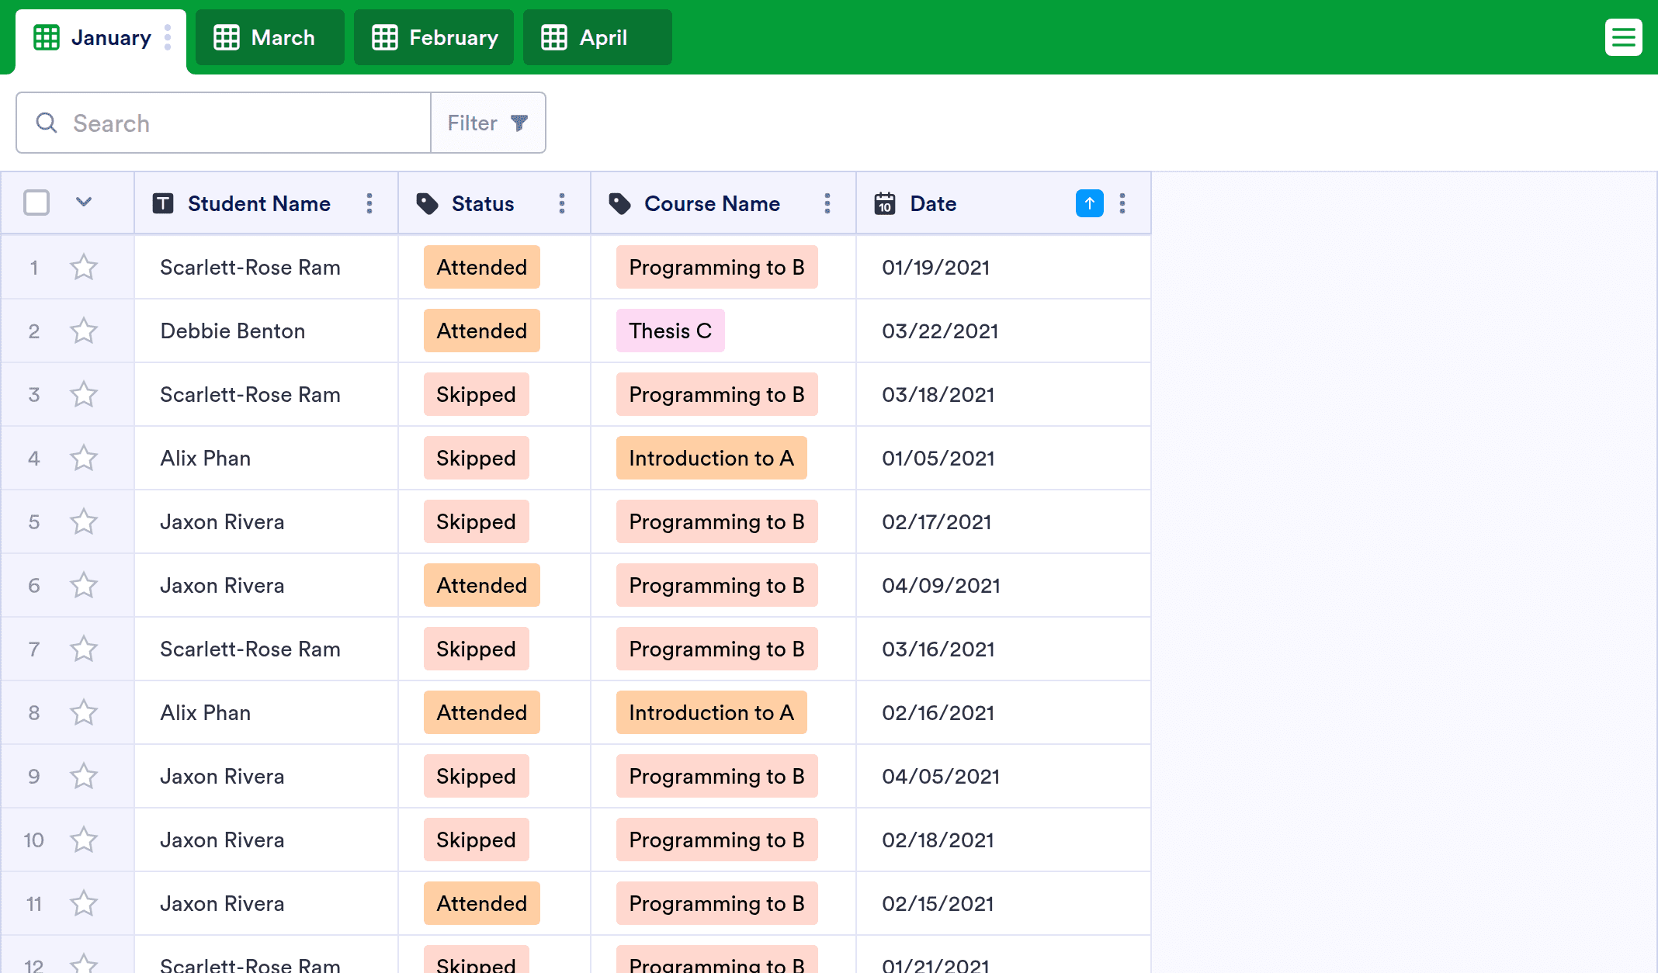Click the blue ascending sort arrow on Date
1658x973 pixels.
[1090, 203]
